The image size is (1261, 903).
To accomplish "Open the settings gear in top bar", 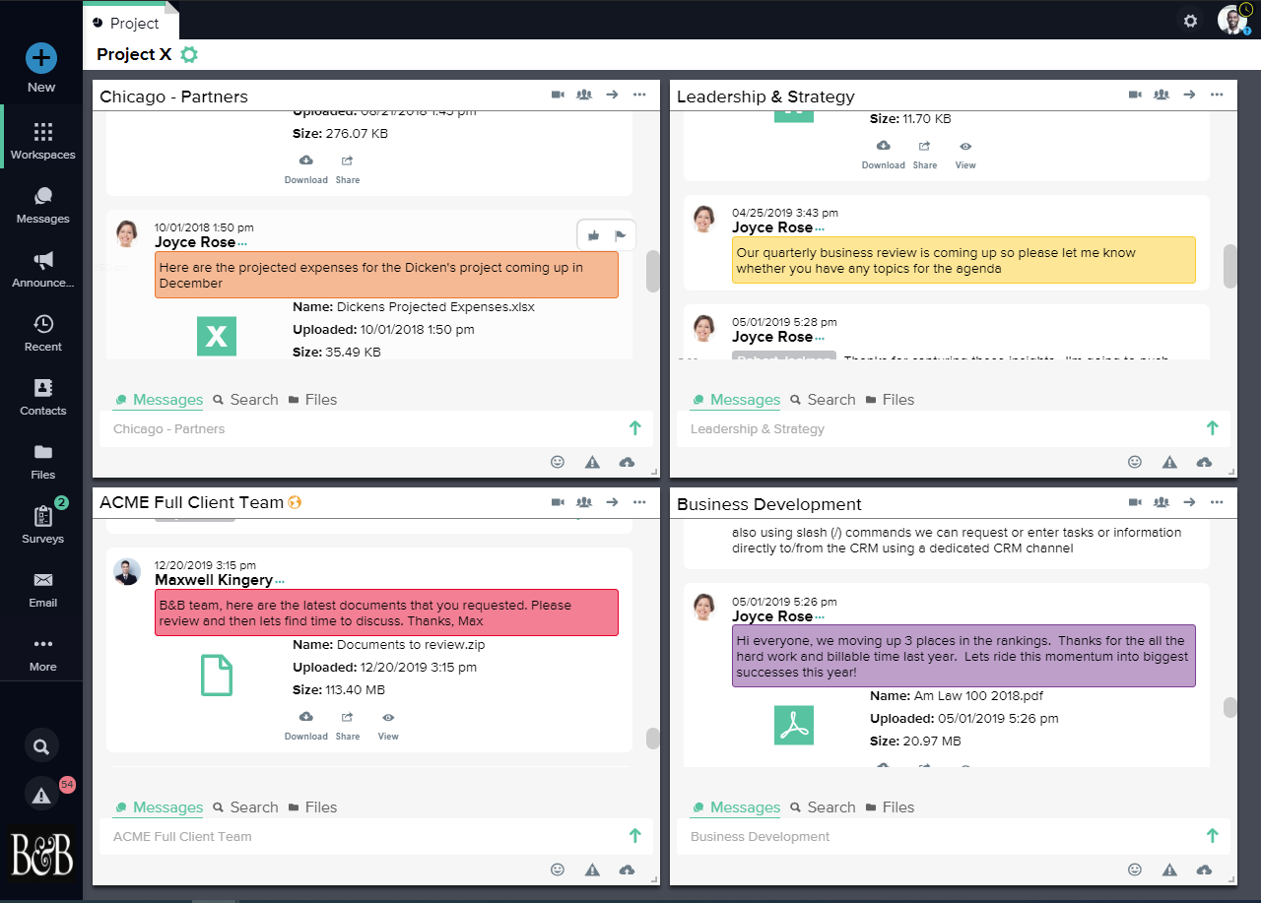I will (x=1190, y=21).
